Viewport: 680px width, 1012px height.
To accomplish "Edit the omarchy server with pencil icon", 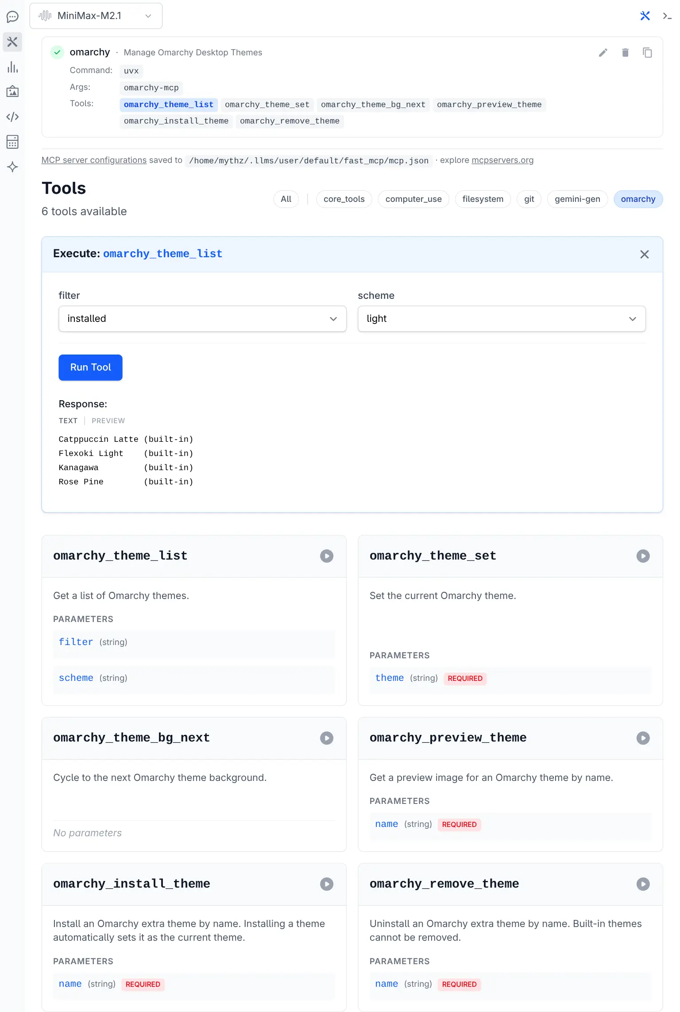I will tap(603, 53).
